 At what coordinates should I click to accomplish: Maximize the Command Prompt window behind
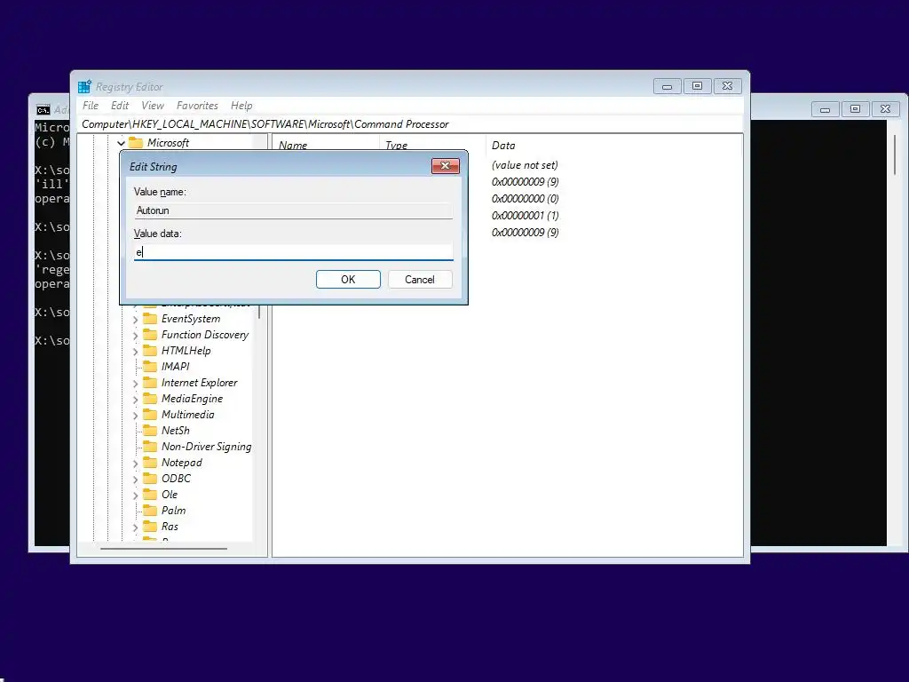click(x=855, y=109)
